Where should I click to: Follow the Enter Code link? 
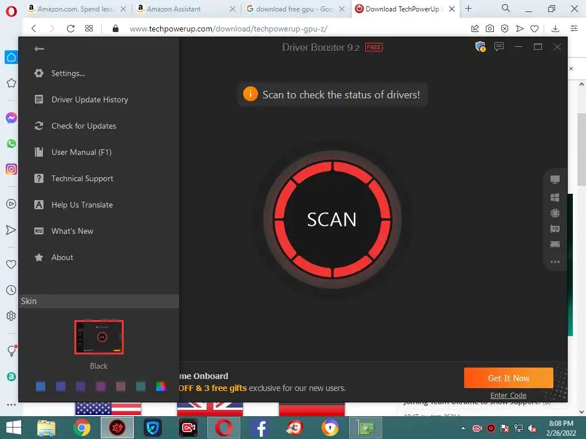pos(508,396)
